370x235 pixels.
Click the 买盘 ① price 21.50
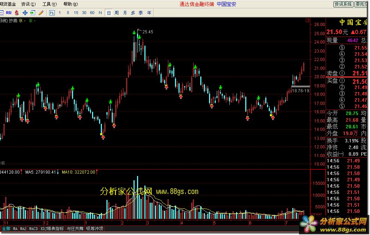point(360,81)
